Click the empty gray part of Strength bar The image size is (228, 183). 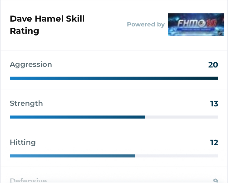pos(182,117)
